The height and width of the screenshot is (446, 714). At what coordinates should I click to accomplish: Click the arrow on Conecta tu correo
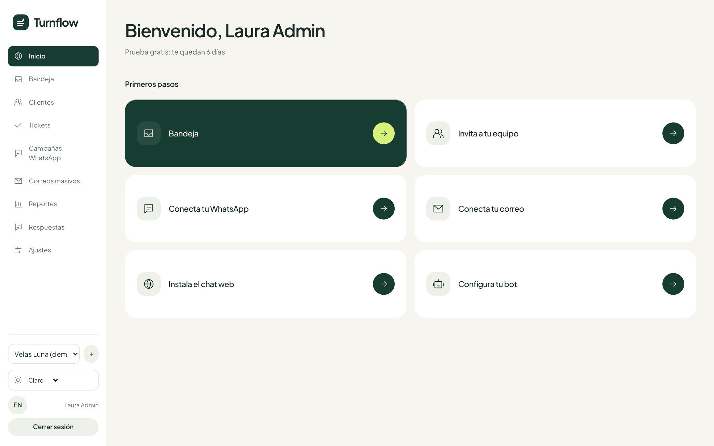pos(673,209)
